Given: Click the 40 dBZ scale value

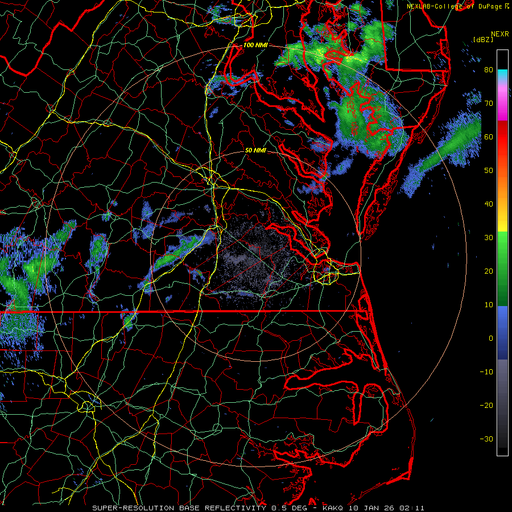Looking at the screenshot, I should [489, 204].
